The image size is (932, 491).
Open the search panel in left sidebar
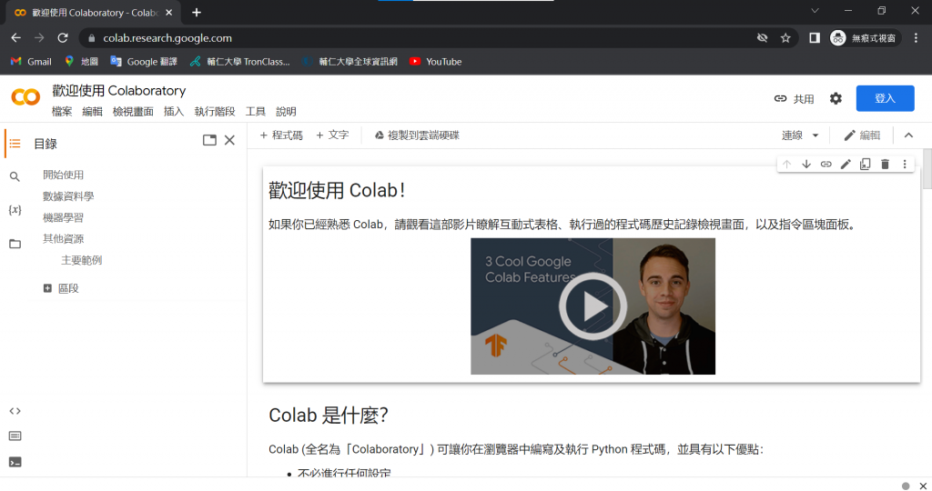point(15,176)
